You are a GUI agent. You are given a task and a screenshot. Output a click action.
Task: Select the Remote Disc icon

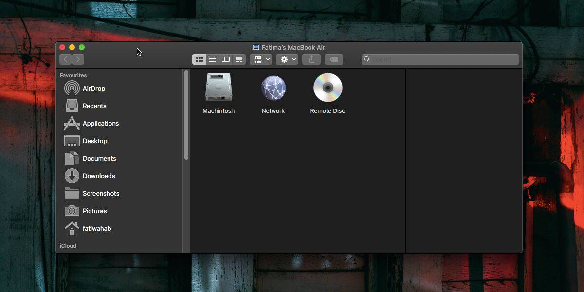coord(328,88)
